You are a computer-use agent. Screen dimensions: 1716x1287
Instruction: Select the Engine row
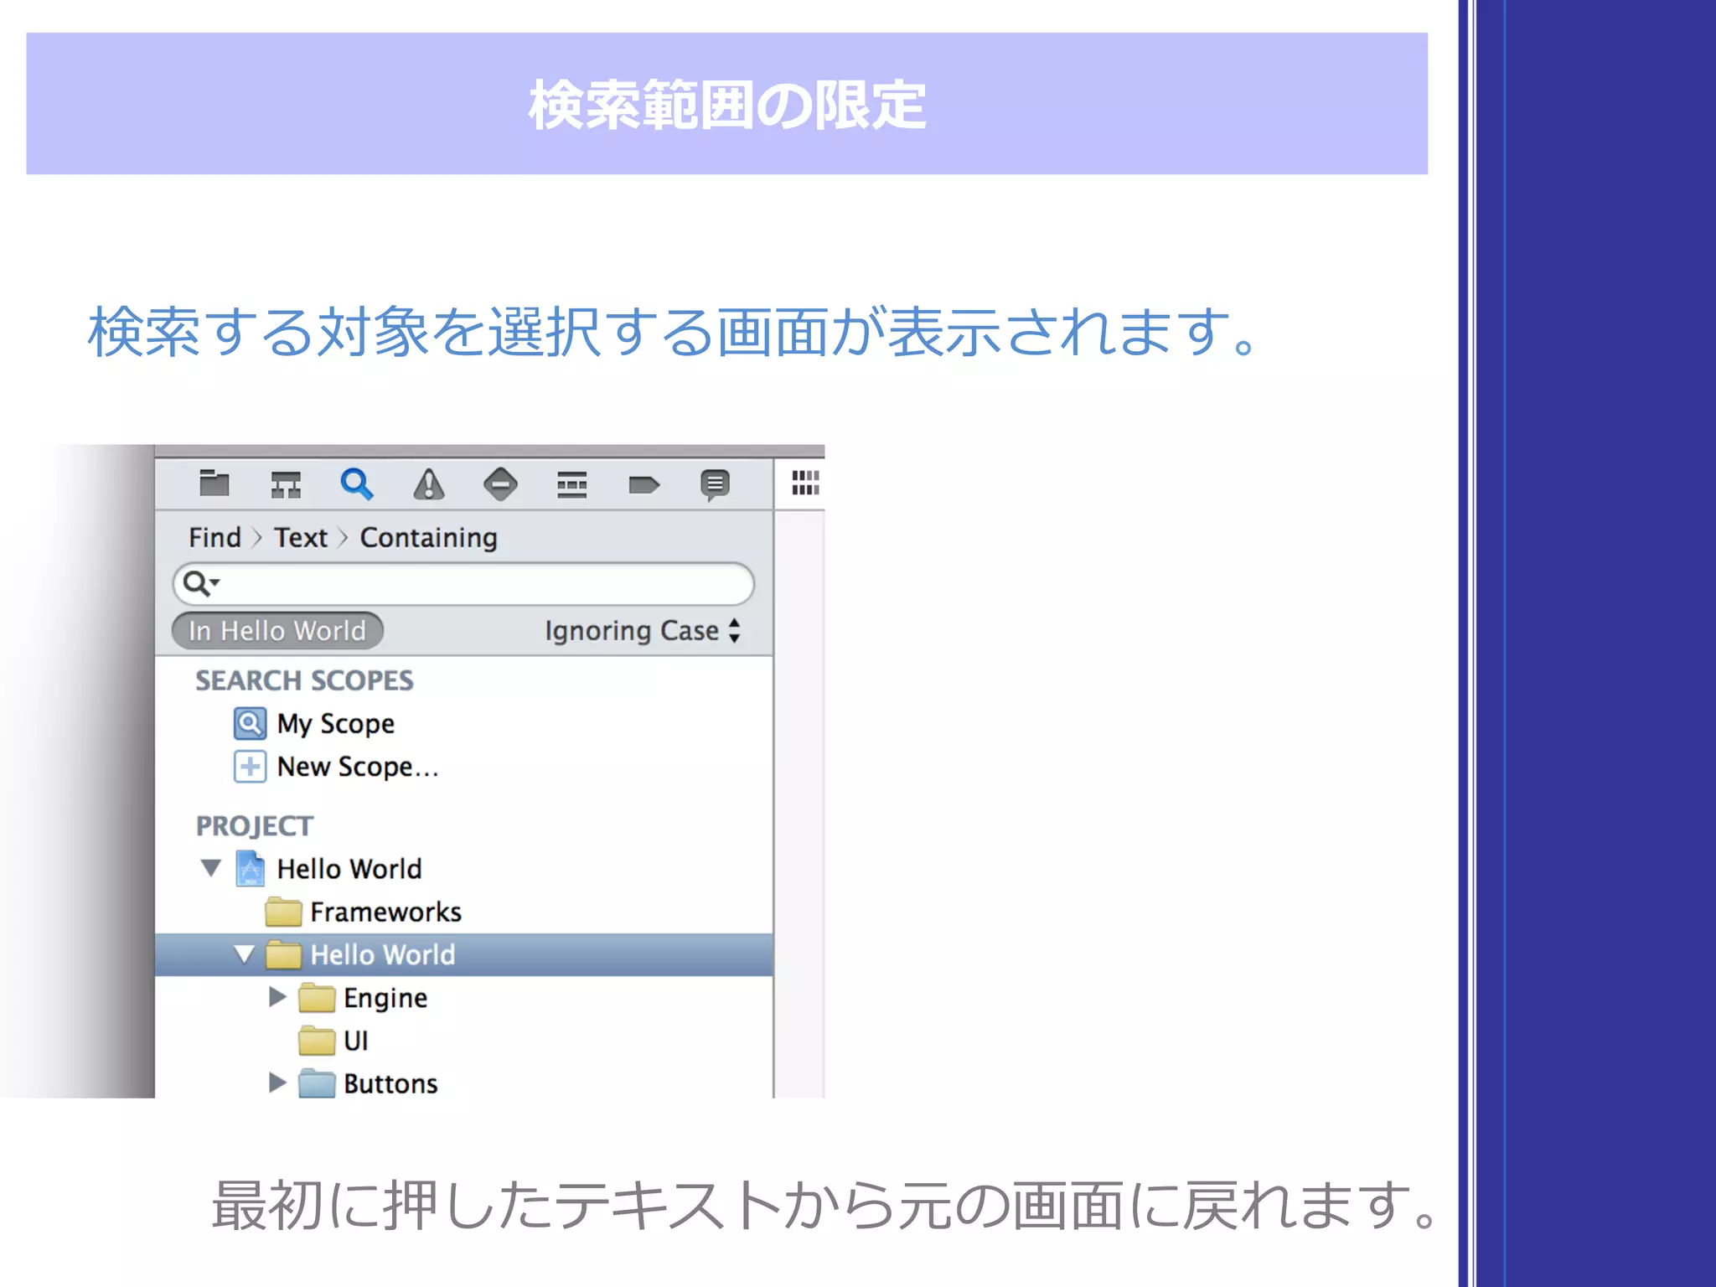pyautogui.click(x=464, y=998)
